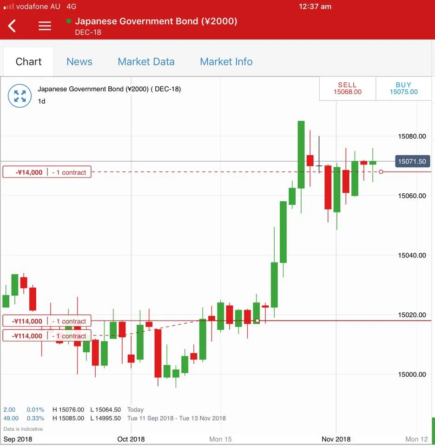435x446 pixels.
Task: Tap the fullscreen expand chart icon
Action: tap(20, 96)
